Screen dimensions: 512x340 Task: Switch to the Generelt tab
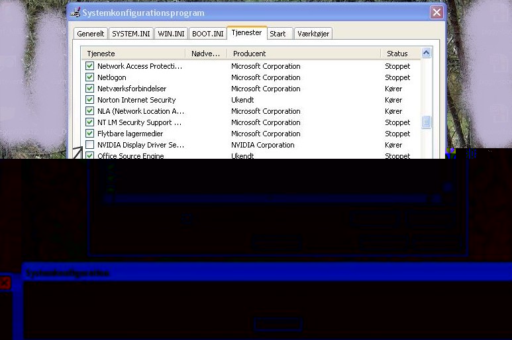(x=91, y=34)
